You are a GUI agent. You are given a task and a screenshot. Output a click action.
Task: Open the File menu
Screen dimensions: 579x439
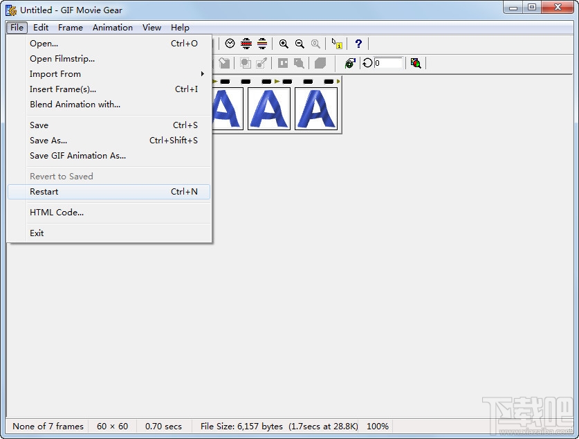pos(17,27)
